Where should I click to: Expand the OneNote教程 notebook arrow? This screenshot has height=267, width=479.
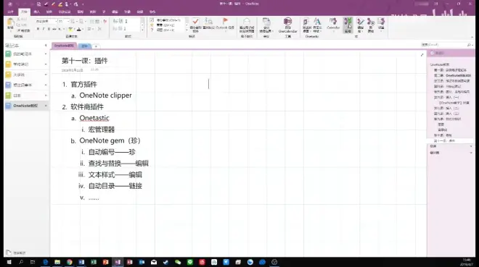click(46, 106)
